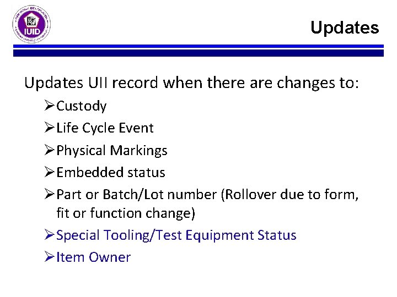Screen dimensions: 397x297
Task: Click the thin bright blue divider line
Action: coord(198,46)
